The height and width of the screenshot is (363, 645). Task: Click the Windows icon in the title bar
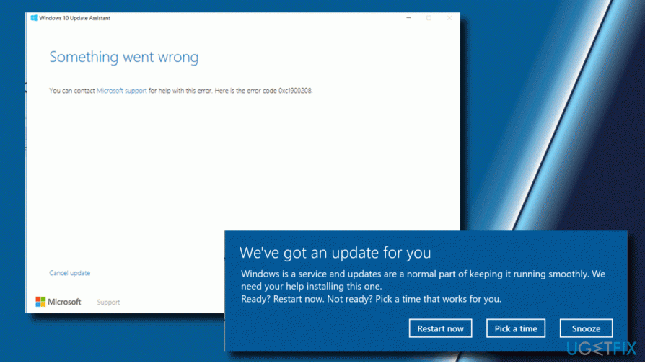tap(34, 18)
